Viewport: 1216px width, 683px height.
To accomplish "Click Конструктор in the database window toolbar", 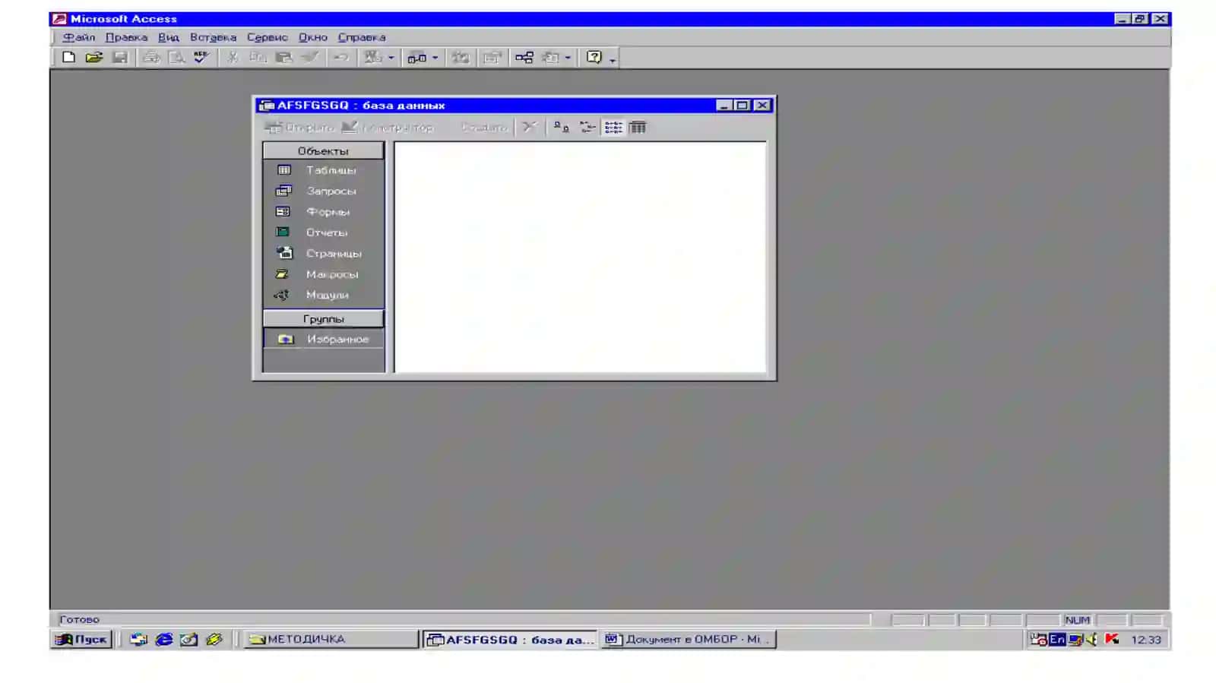I will coord(388,128).
